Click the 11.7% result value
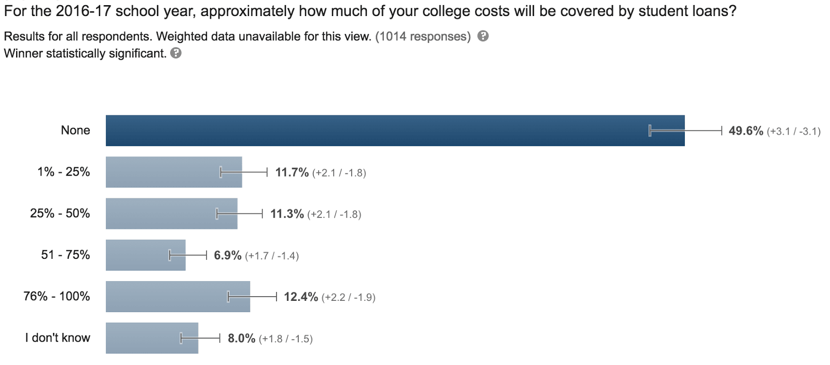The width and height of the screenshot is (830, 365). coord(292,172)
